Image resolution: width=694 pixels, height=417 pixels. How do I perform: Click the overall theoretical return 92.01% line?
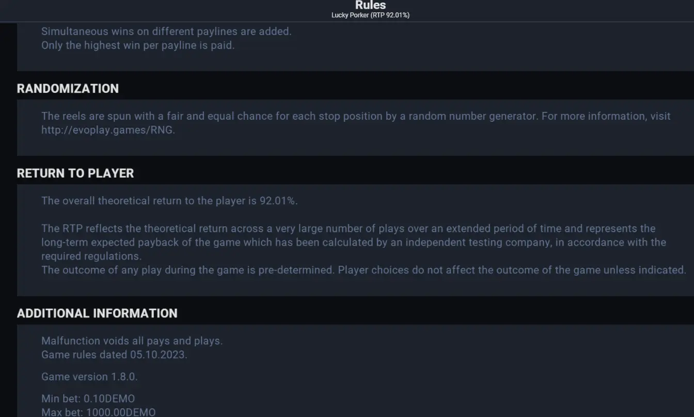169,201
